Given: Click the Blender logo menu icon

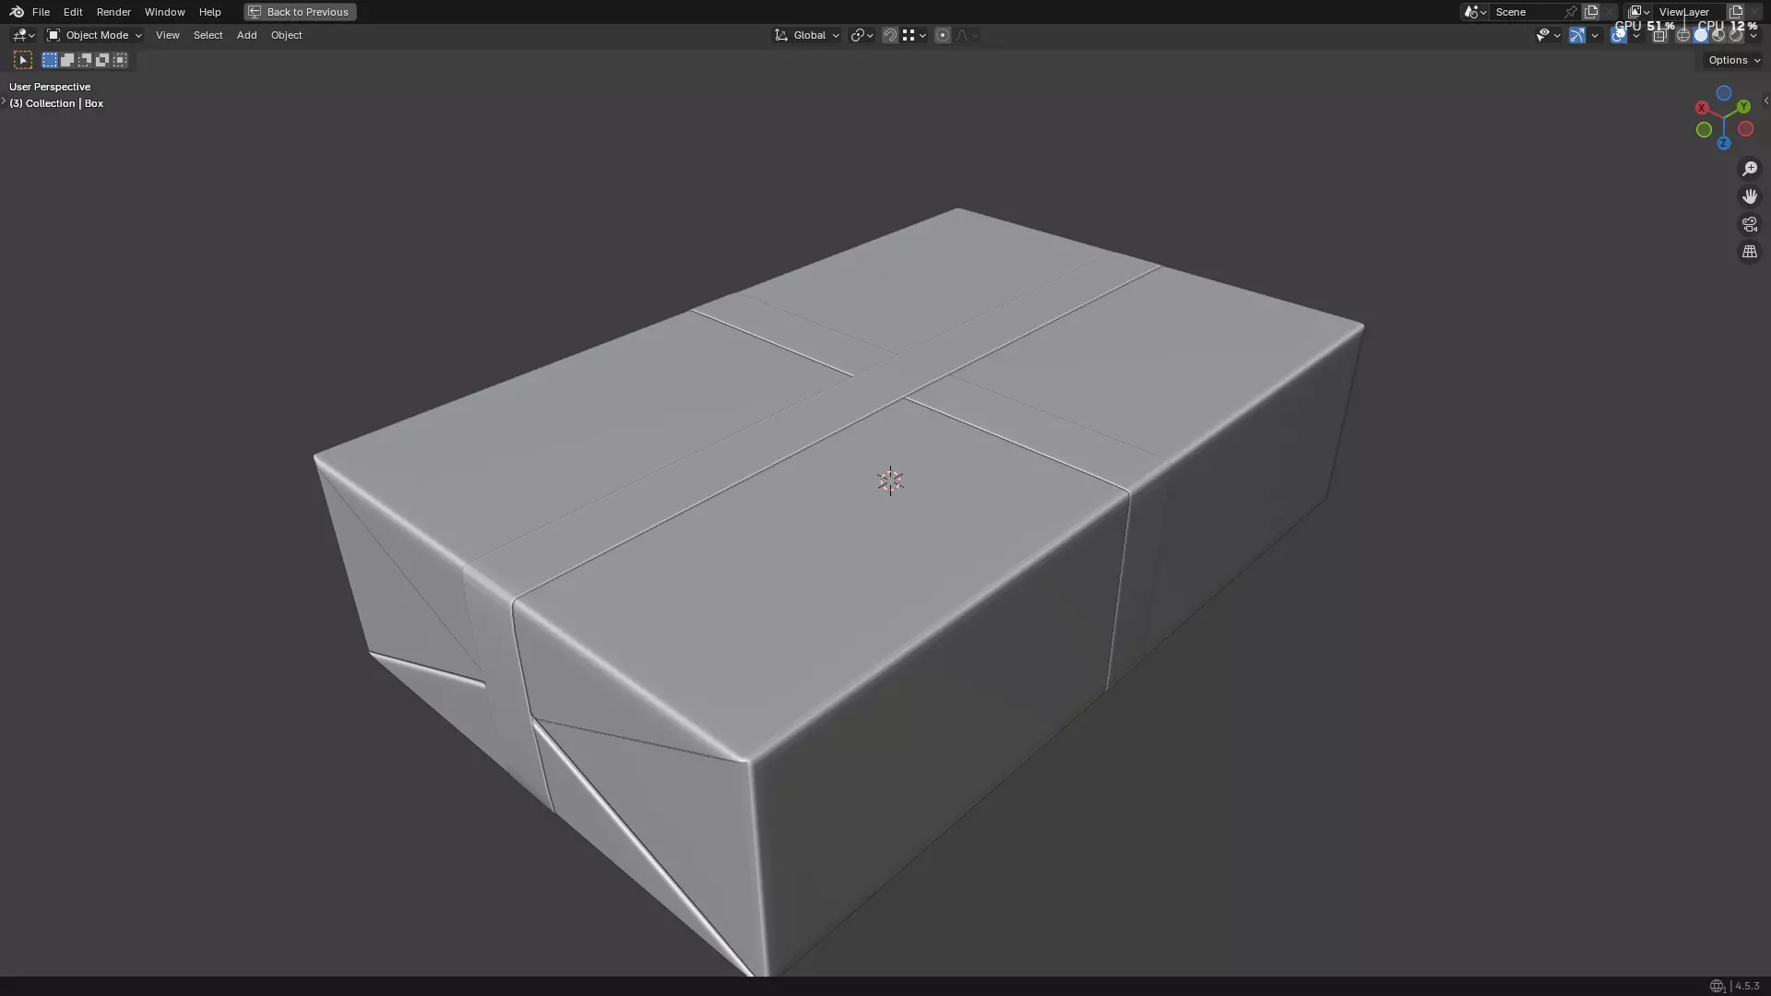Looking at the screenshot, I should [17, 12].
